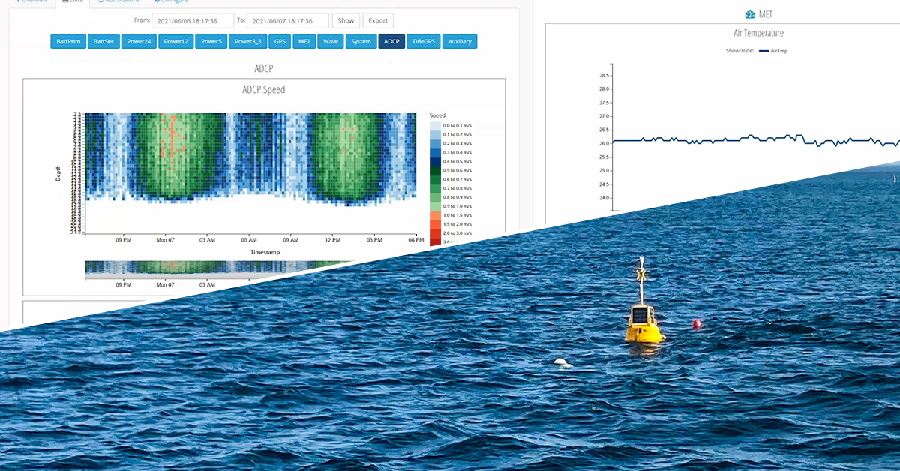900x471 pixels.
Task: Enable the ADCP data view
Action: coord(391,41)
